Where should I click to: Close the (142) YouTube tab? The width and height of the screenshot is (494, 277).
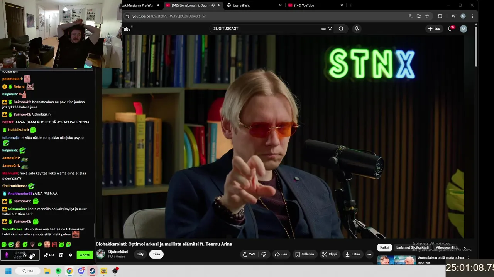(x=342, y=5)
